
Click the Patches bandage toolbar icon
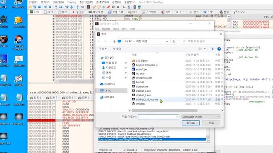click(94, 7)
